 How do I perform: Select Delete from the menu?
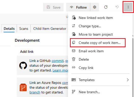pos(100,59)
